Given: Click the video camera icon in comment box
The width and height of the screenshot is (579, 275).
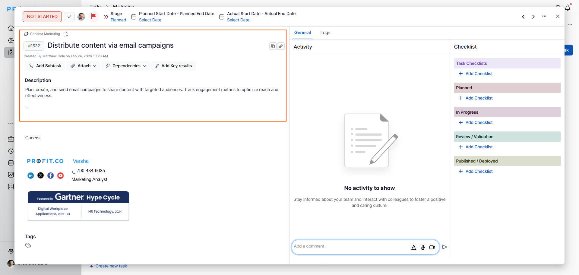Looking at the screenshot, I should click(432, 247).
